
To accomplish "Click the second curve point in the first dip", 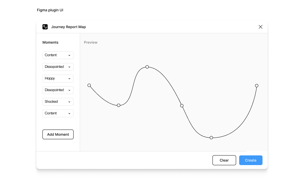I will [x=119, y=105].
